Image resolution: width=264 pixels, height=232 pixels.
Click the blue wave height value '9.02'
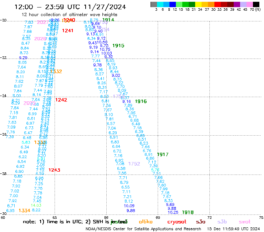116,75
